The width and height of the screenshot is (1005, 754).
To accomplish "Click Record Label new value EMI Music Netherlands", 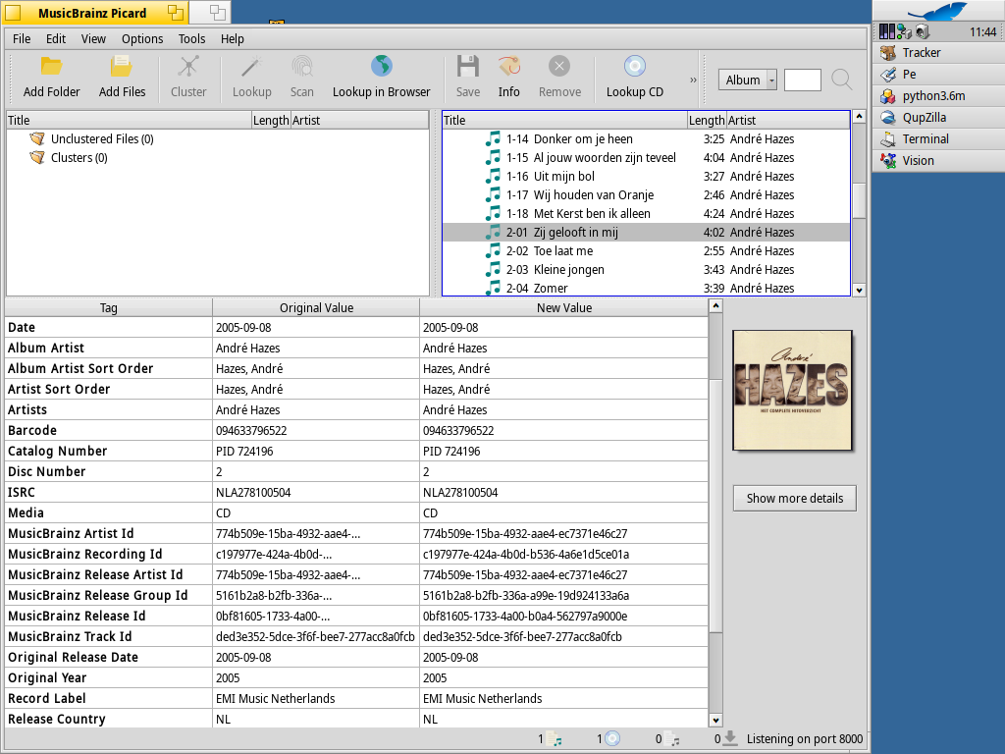I will 482,698.
